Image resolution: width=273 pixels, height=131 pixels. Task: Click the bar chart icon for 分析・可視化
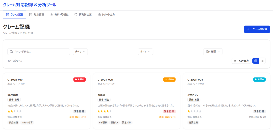[x=51, y=15]
